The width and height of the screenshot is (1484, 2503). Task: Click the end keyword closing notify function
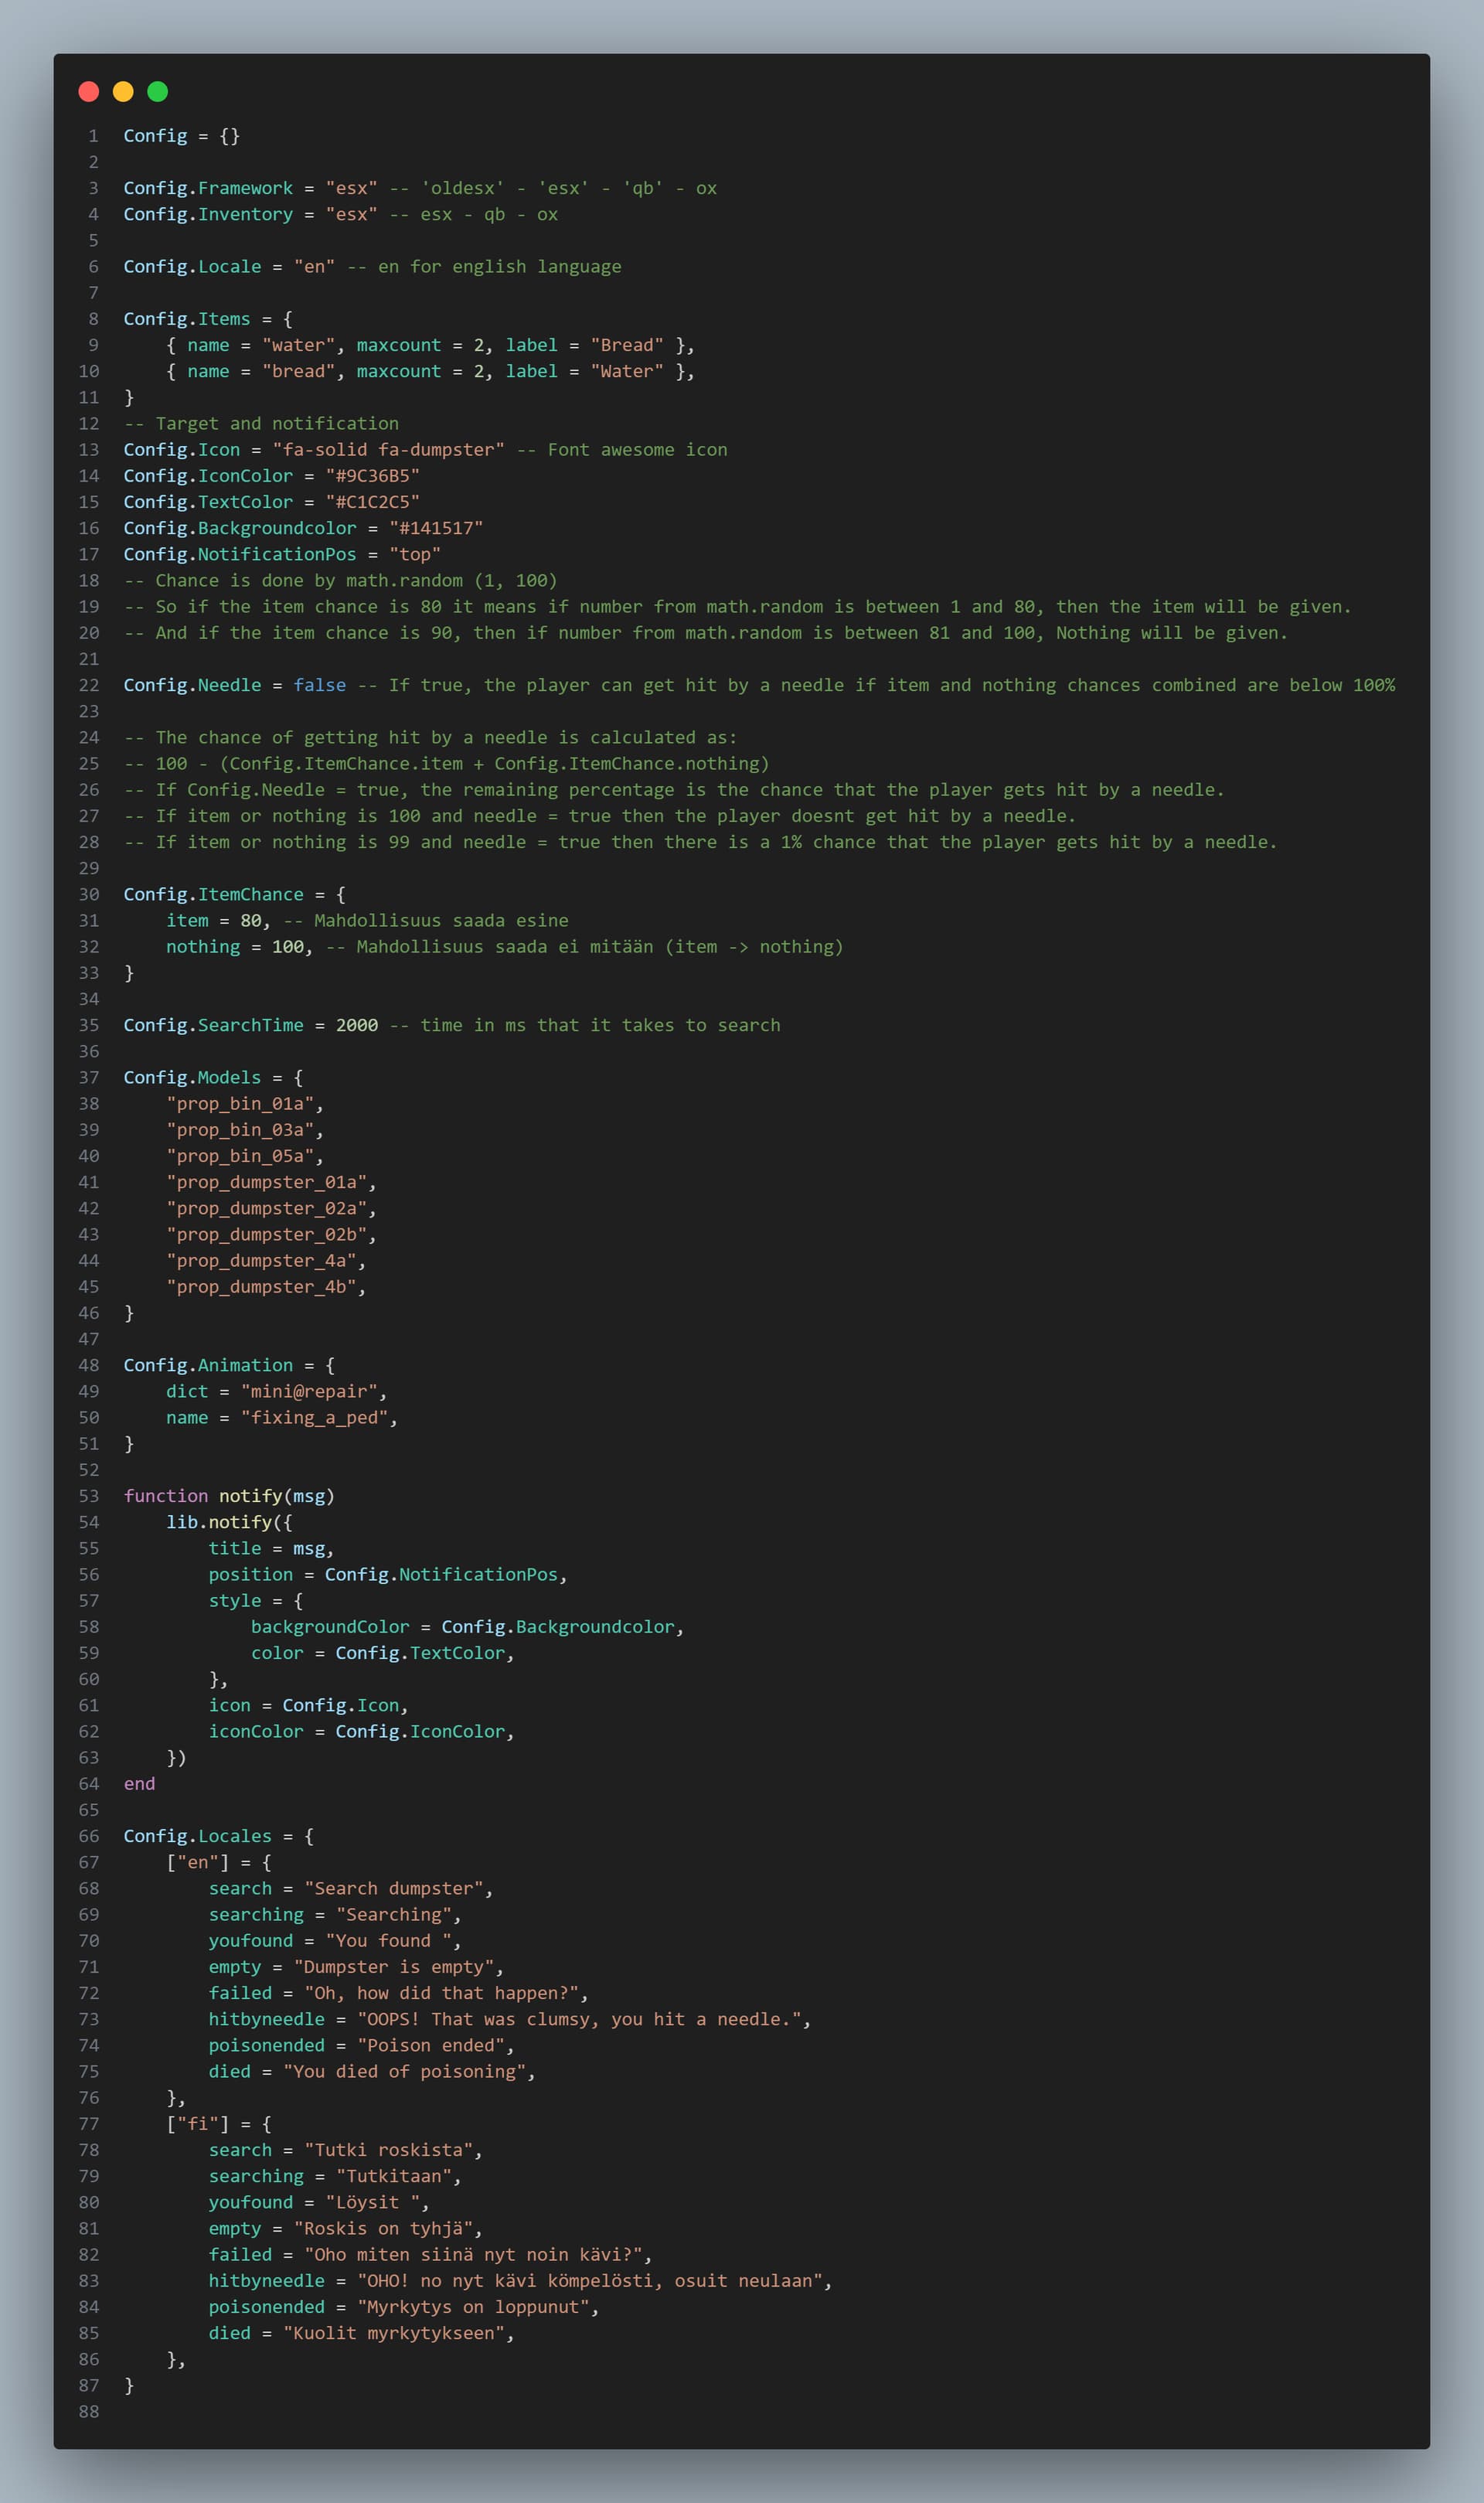(x=139, y=1783)
